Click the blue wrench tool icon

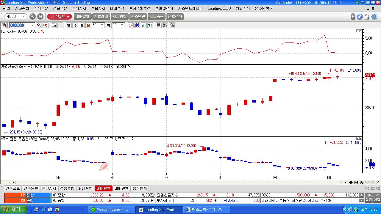[360, 17]
